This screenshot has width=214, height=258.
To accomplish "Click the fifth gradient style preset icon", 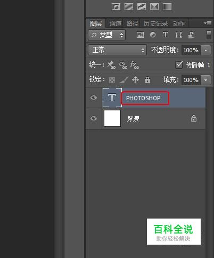I will tap(167, 7).
